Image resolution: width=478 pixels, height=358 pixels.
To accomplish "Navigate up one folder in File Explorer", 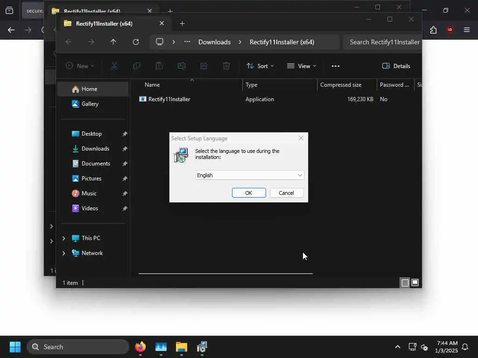I will (x=113, y=42).
